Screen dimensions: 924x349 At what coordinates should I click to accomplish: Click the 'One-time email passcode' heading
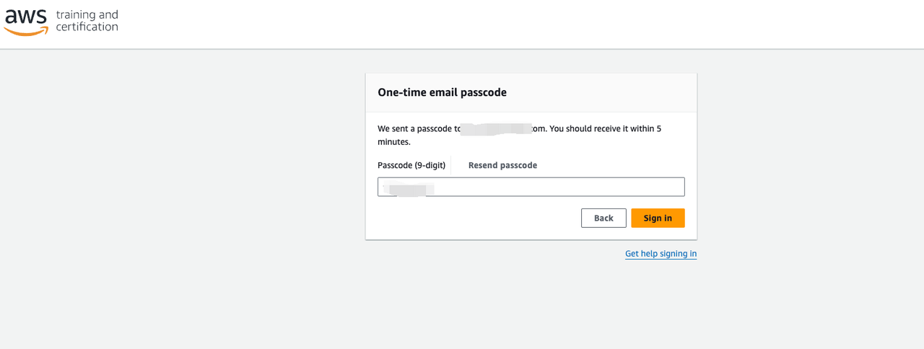click(x=442, y=92)
